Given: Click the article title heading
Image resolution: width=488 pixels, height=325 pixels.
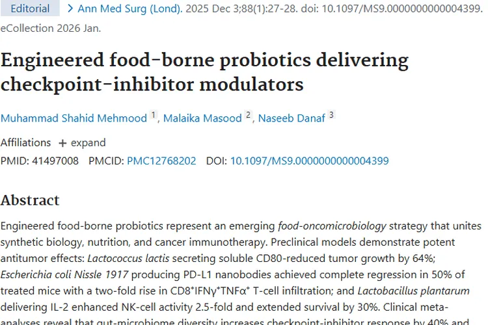Looking at the screenshot, I should (204, 72).
